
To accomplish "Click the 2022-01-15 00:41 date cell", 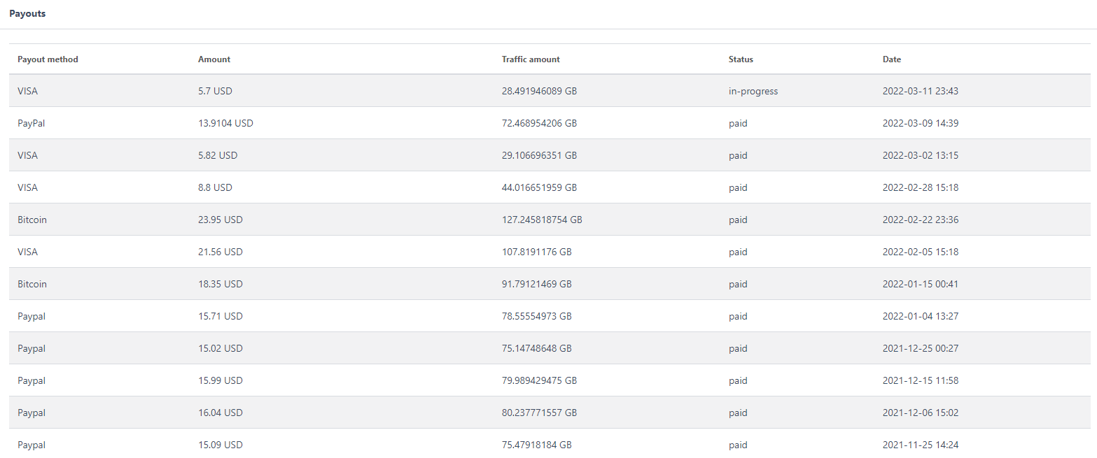I will pyautogui.click(x=920, y=284).
